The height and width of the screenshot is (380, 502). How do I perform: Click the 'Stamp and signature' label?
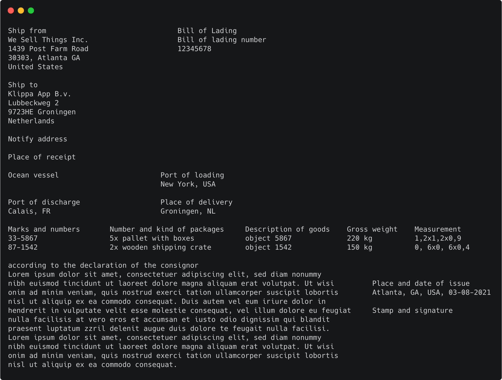click(413, 311)
